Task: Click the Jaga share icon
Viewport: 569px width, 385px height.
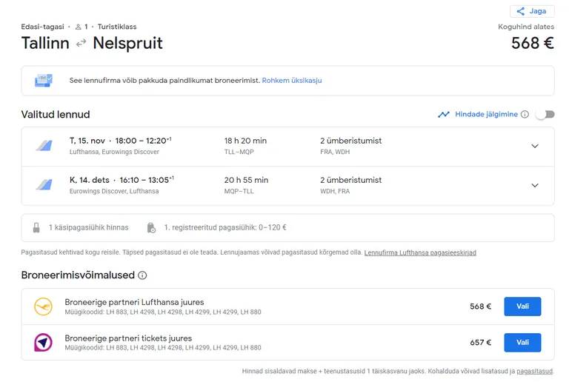Action: click(x=520, y=11)
